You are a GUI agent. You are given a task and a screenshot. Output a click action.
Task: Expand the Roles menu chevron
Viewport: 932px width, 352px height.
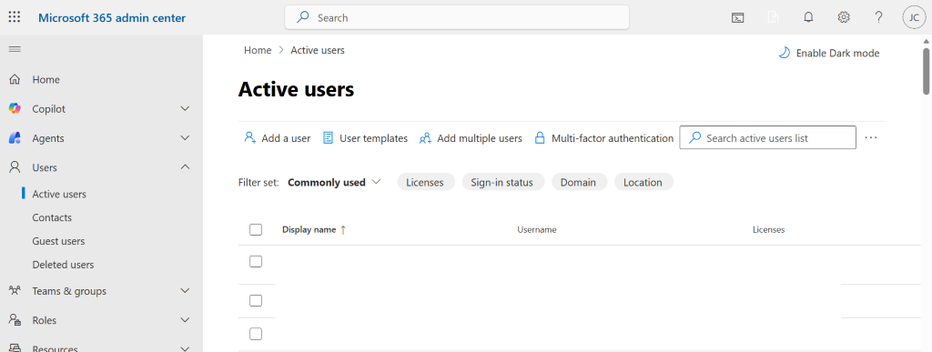(186, 320)
